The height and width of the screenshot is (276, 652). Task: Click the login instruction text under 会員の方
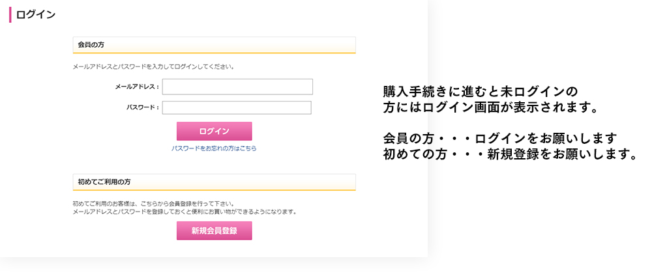(153, 66)
